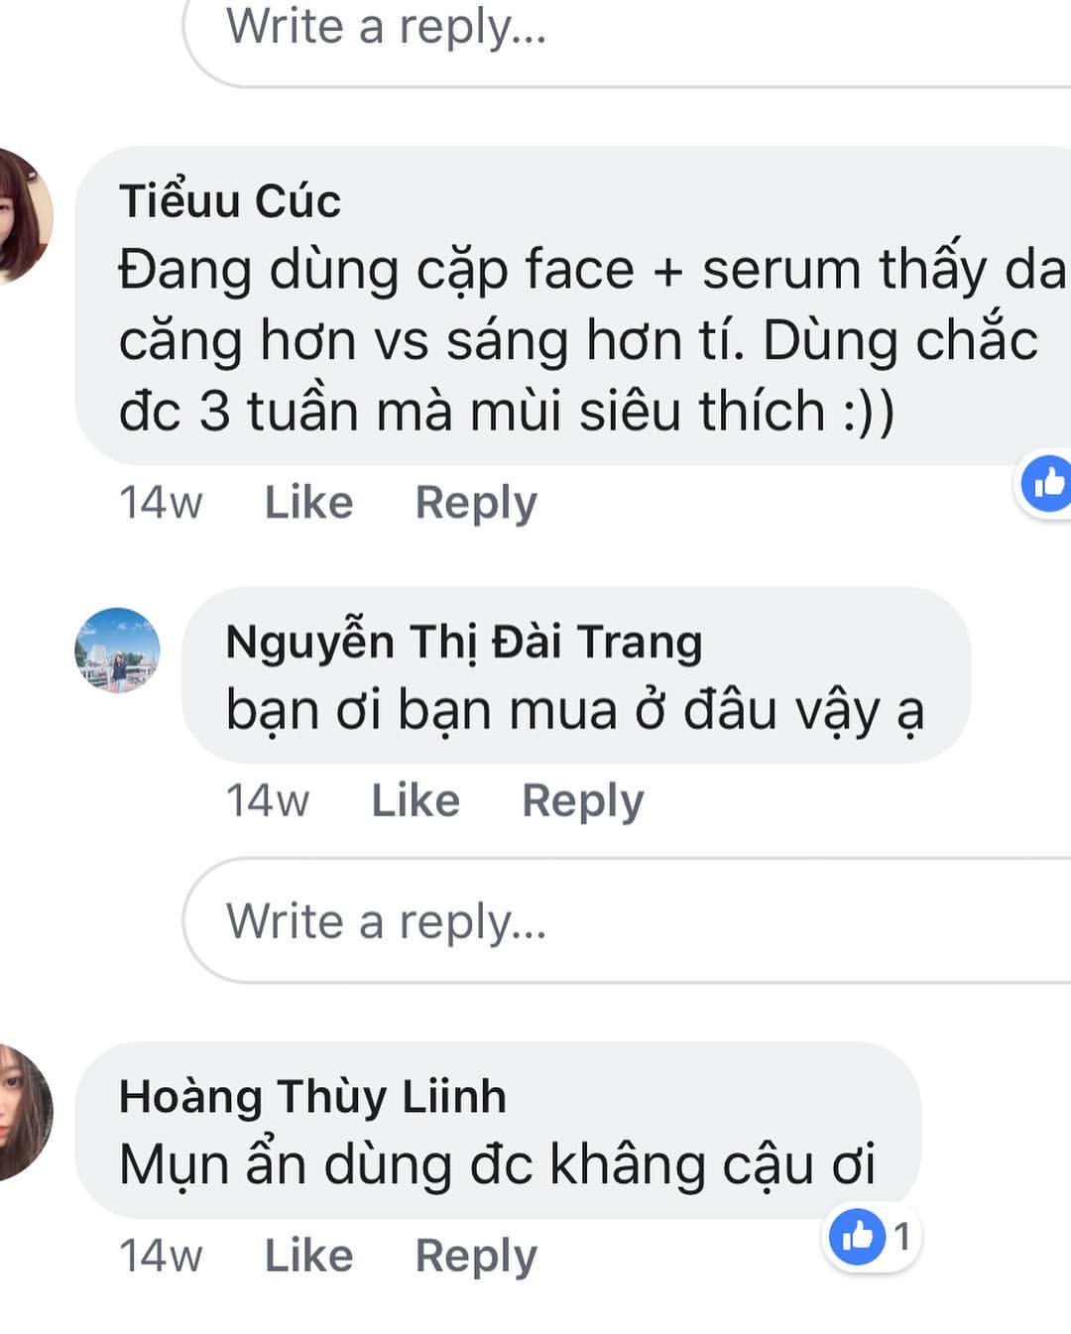This screenshot has width=1071, height=1334.
Task: Click the 14w timestamp on Đài Trang's reply
Action: (268, 800)
